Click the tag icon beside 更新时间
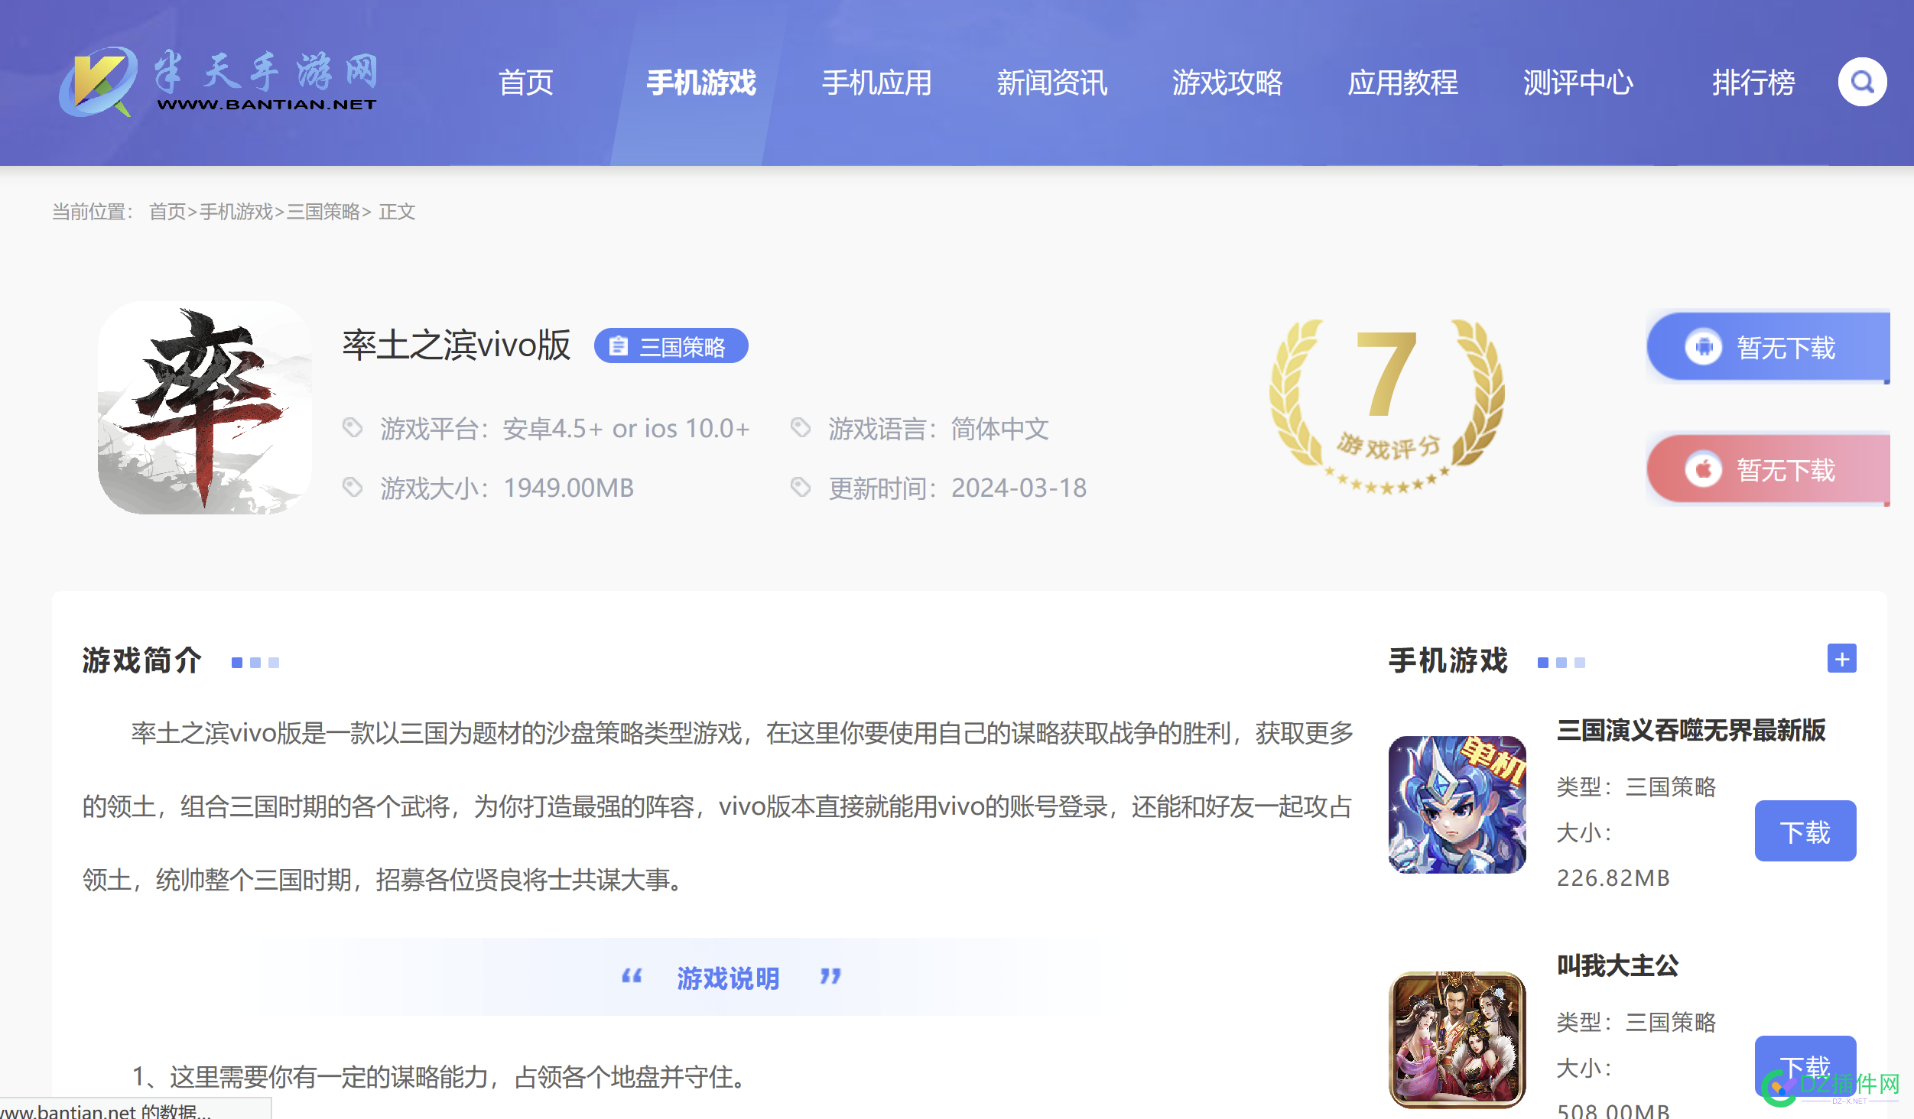The image size is (1914, 1119). (801, 487)
